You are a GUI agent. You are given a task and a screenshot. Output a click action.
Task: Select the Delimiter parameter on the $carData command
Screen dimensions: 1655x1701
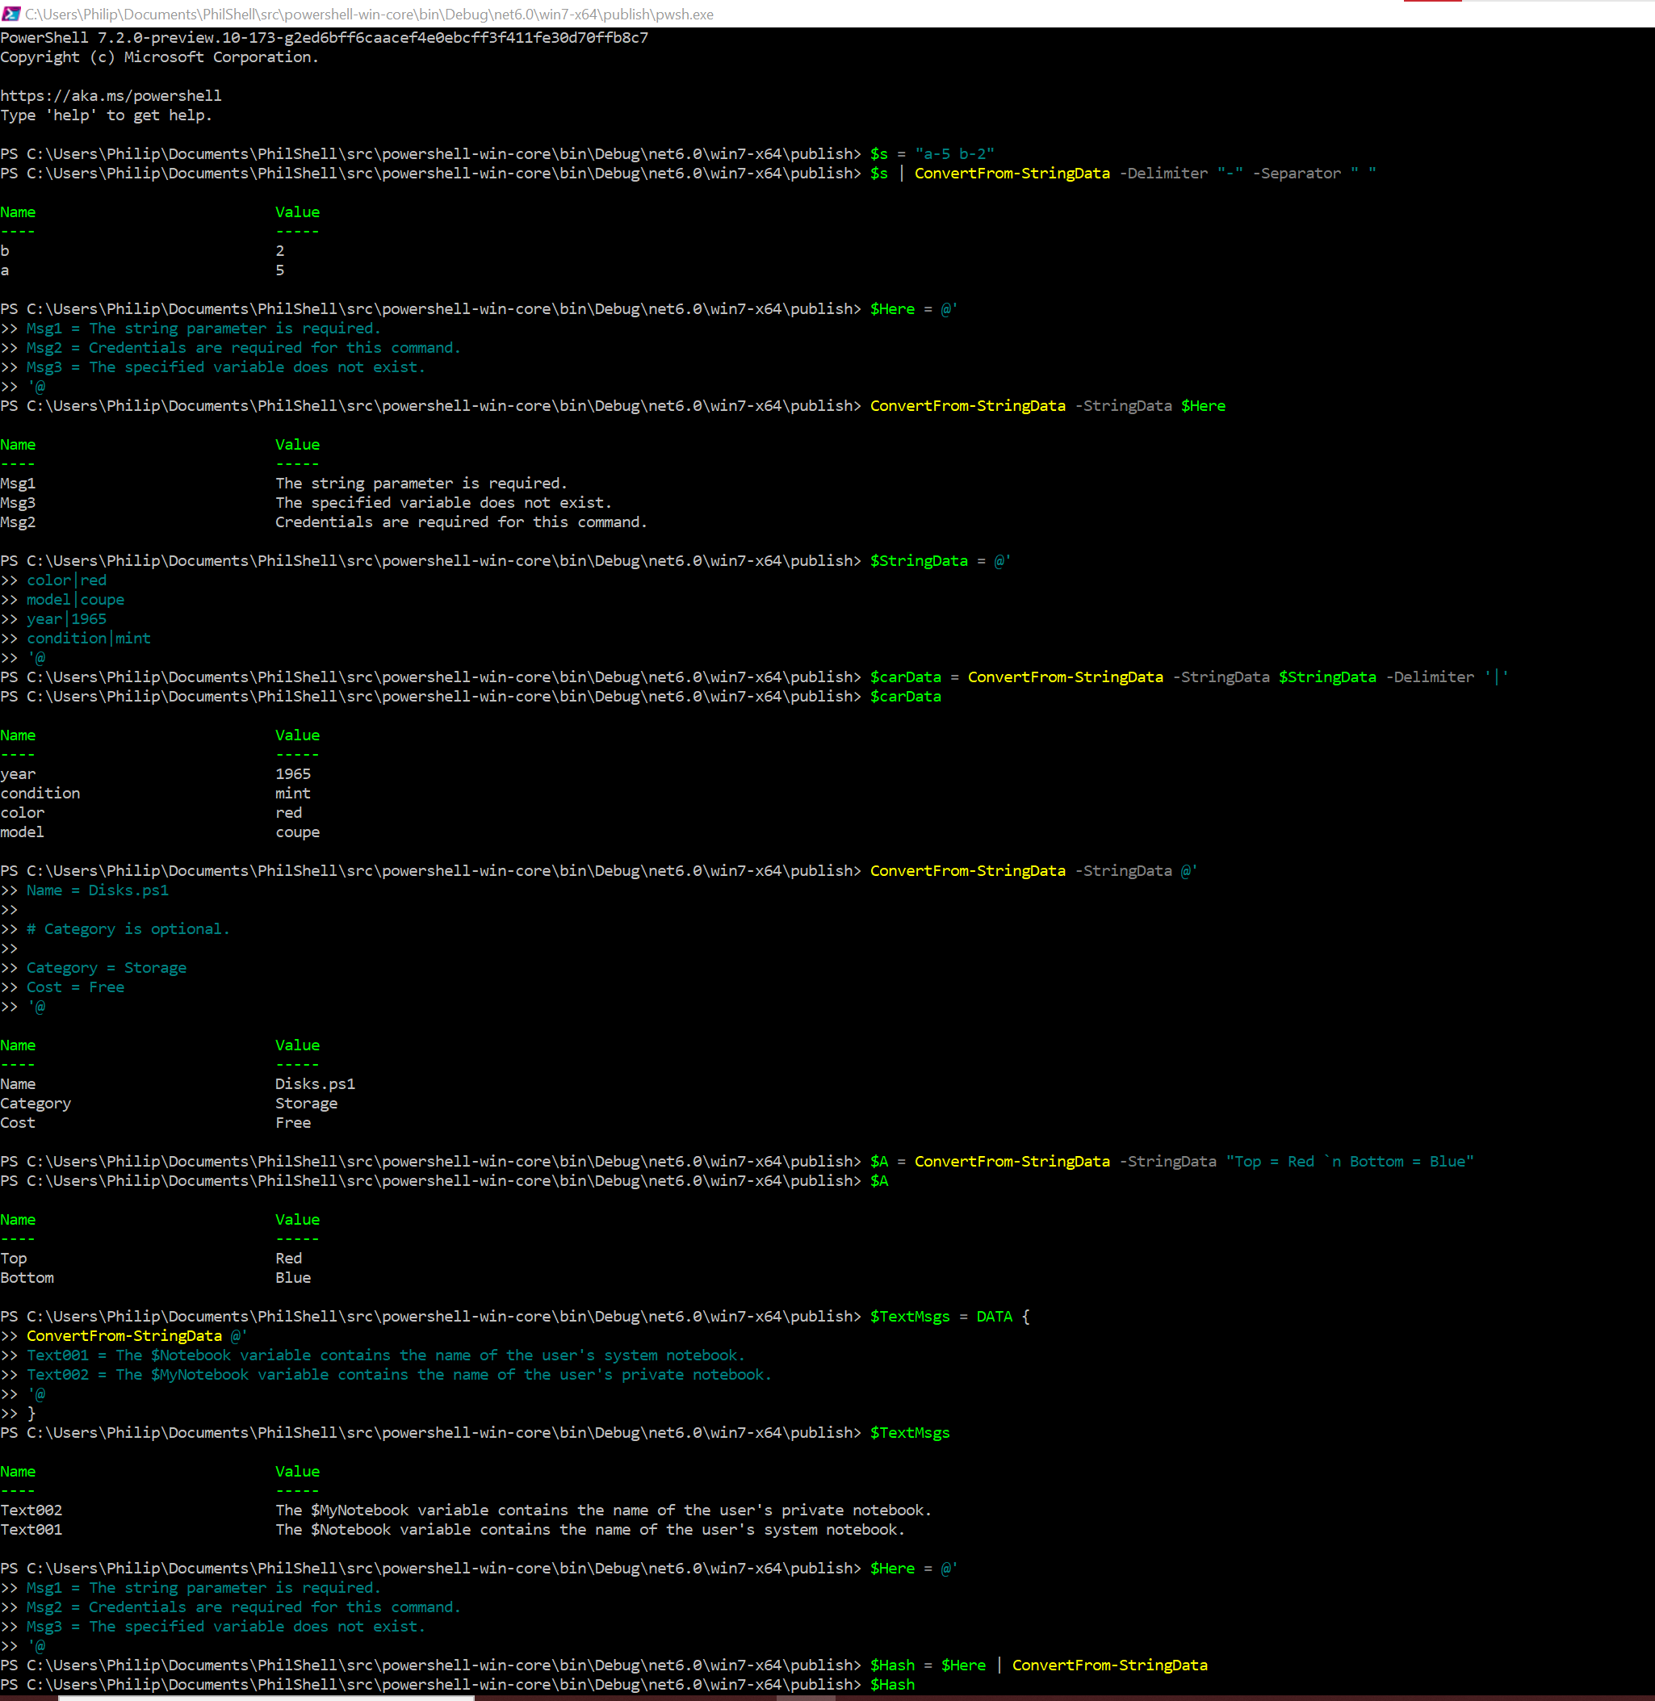click(x=1431, y=677)
